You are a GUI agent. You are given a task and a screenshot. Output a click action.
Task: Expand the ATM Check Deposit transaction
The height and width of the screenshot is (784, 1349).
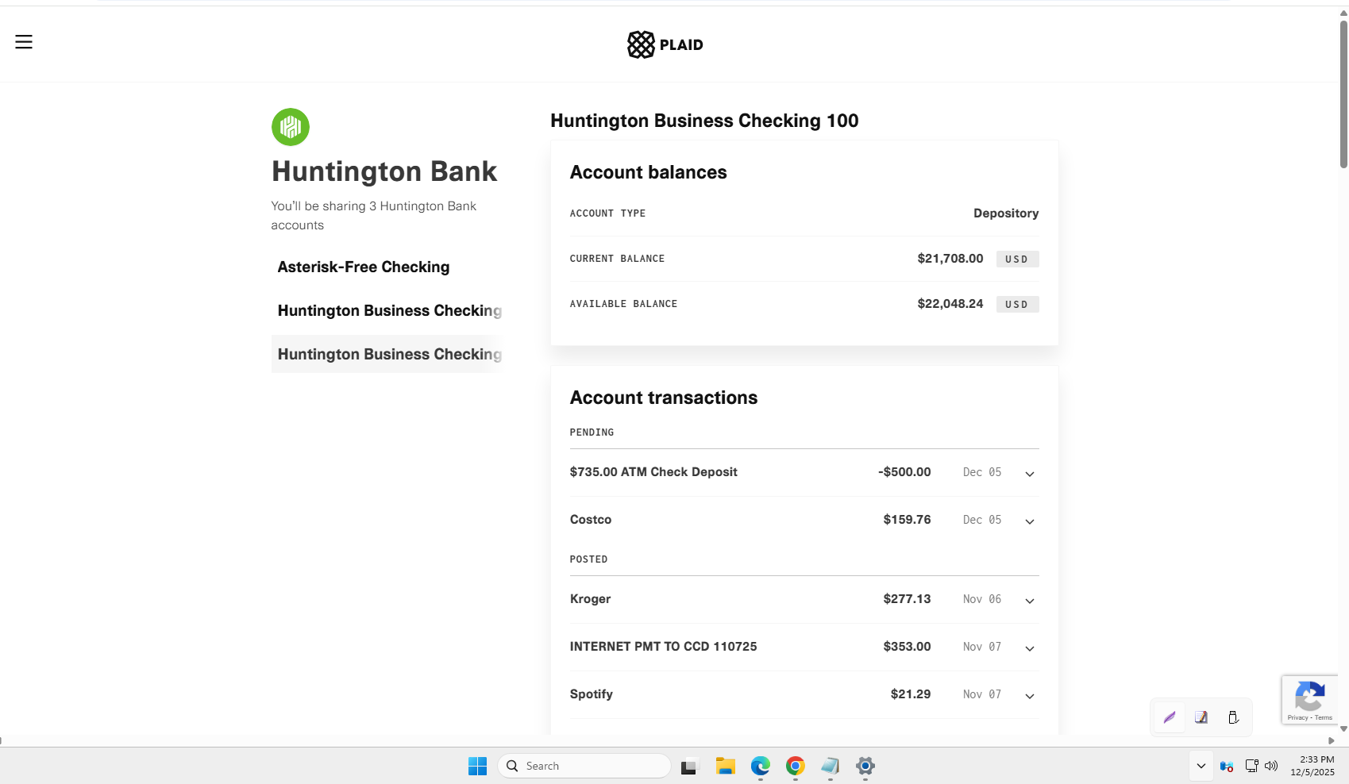[x=1029, y=474]
